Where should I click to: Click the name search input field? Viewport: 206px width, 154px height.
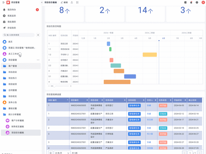coord(20,35)
